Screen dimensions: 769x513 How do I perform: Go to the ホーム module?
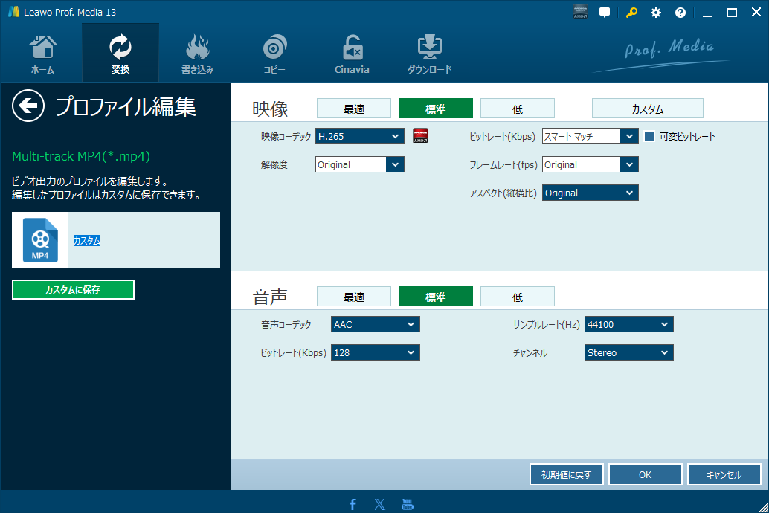point(42,54)
